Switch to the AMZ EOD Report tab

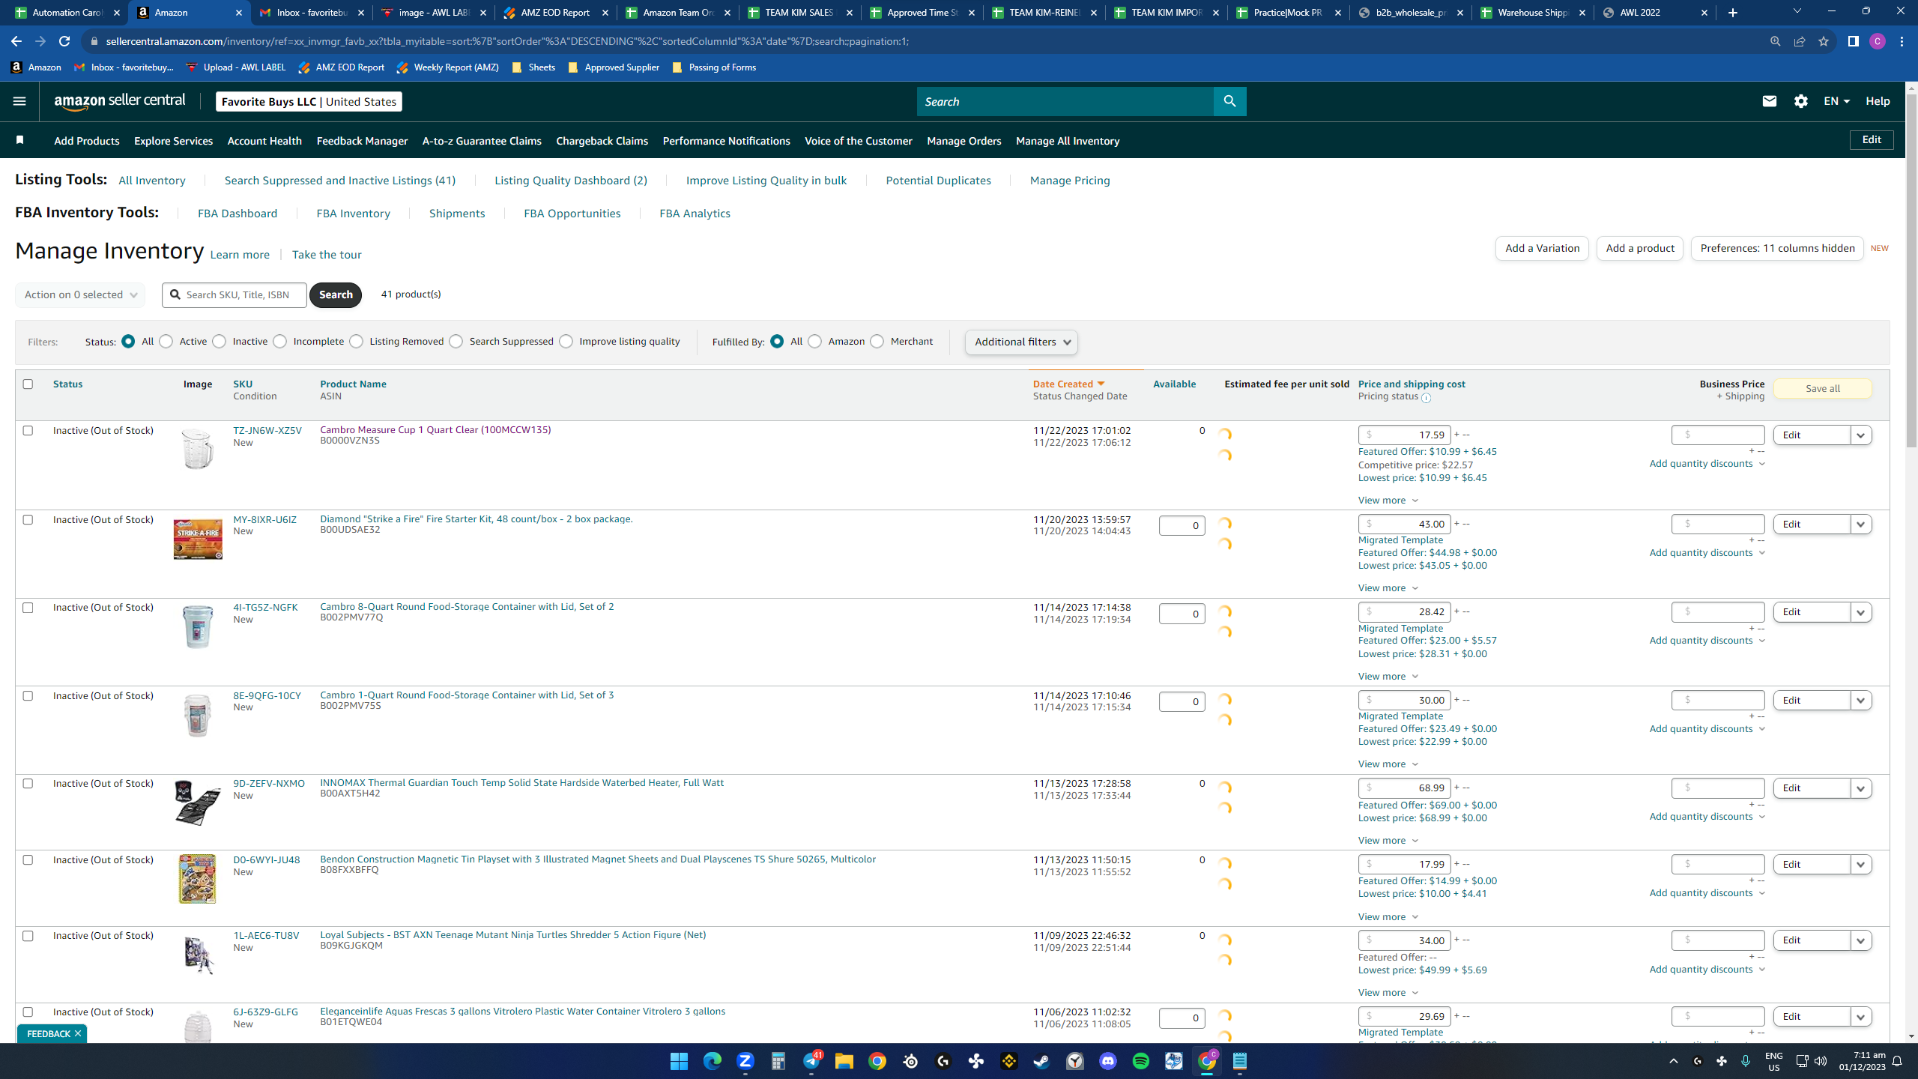click(x=556, y=13)
